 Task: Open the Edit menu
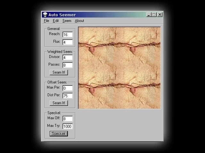[x=56, y=21]
